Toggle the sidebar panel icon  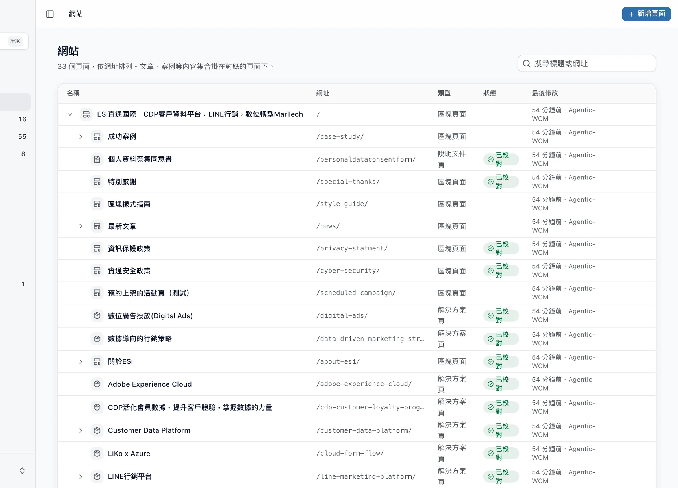(50, 14)
